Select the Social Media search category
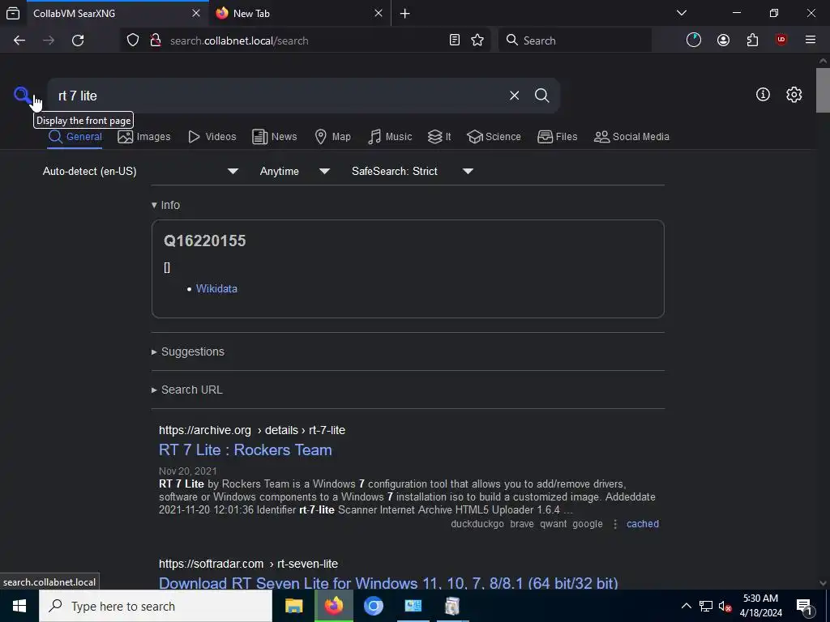The width and height of the screenshot is (830, 622). click(631, 137)
